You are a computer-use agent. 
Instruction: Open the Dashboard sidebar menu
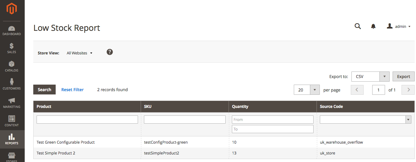click(x=12, y=31)
